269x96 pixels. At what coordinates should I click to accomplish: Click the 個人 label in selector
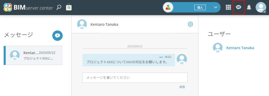(200, 8)
